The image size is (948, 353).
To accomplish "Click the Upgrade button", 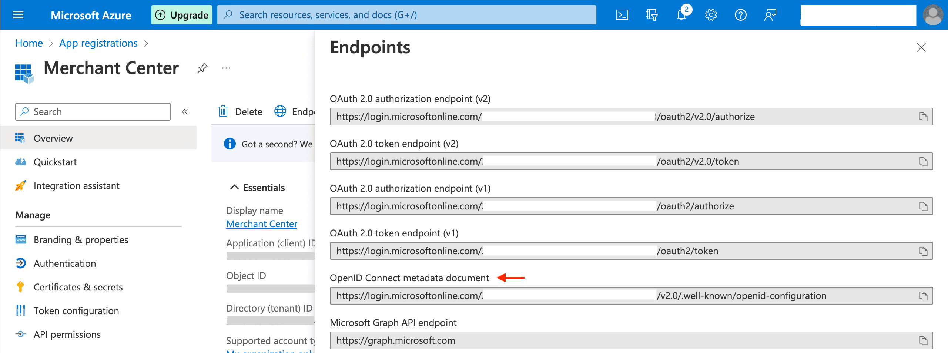I will pyautogui.click(x=181, y=15).
